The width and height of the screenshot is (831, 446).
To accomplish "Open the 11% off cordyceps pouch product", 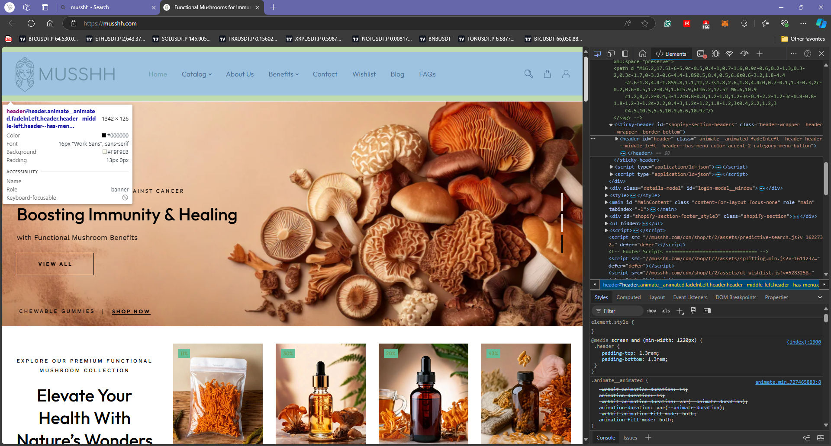I will click(218, 394).
